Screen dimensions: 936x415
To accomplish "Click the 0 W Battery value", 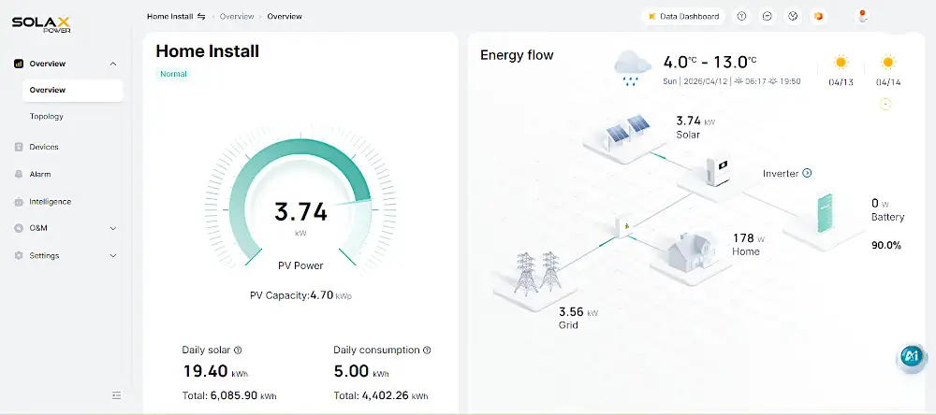I will (879, 204).
